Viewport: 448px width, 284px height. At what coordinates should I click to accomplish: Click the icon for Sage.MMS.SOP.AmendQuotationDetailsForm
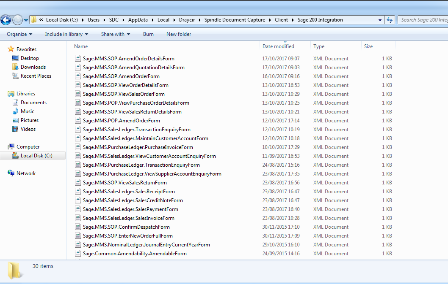tap(78, 67)
